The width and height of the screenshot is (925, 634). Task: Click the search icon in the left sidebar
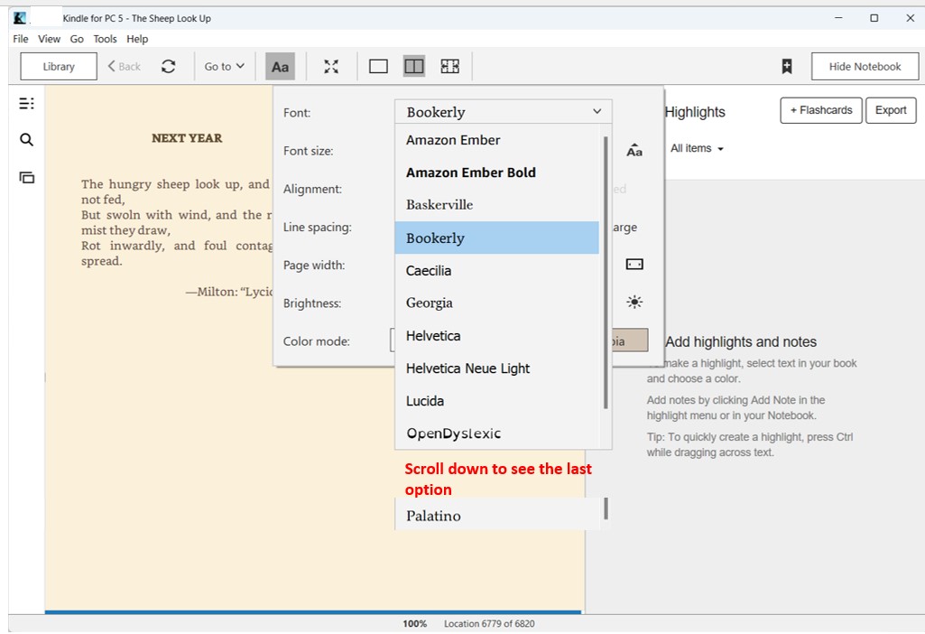coord(26,141)
